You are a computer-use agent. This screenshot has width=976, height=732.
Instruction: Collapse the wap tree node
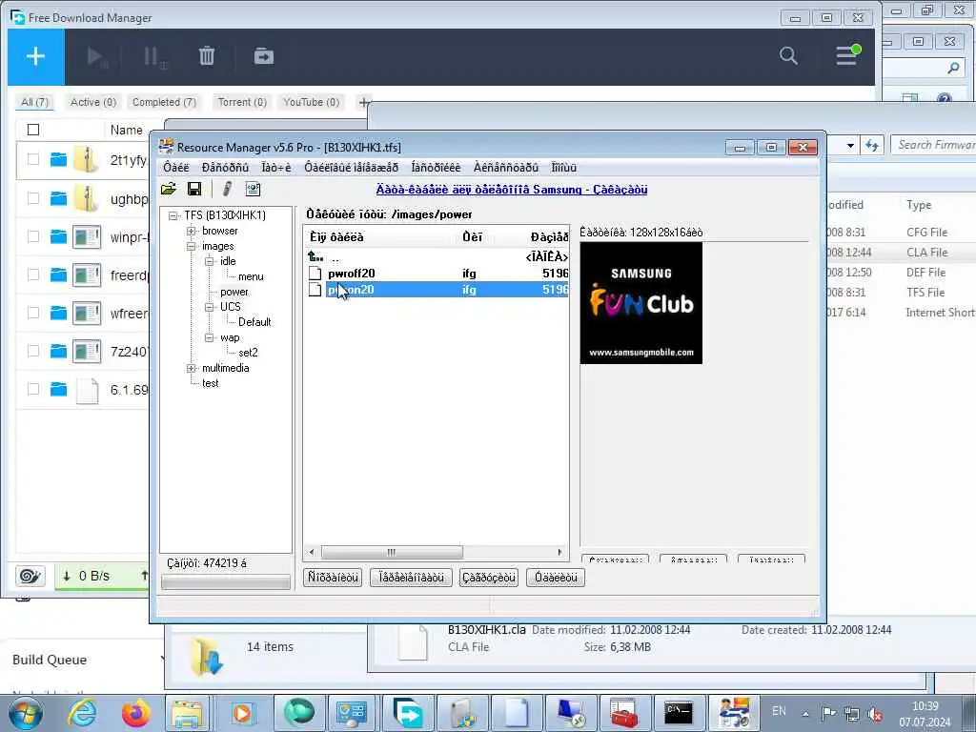click(209, 338)
